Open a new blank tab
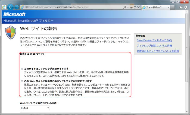 172,7
